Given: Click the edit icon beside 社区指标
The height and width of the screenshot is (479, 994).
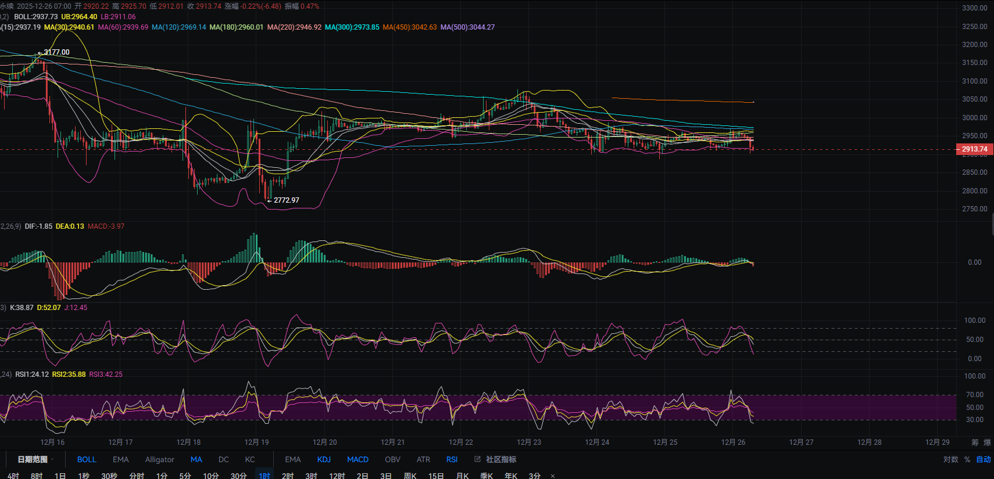Looking at the screenshot, I should 477,459.
